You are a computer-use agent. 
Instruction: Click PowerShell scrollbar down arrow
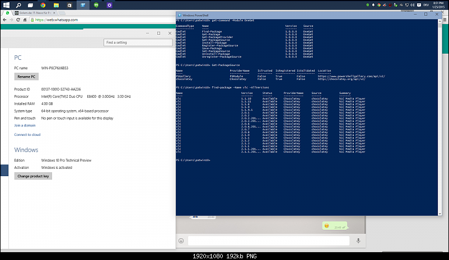pyautogui.click(x=440, y=214)
